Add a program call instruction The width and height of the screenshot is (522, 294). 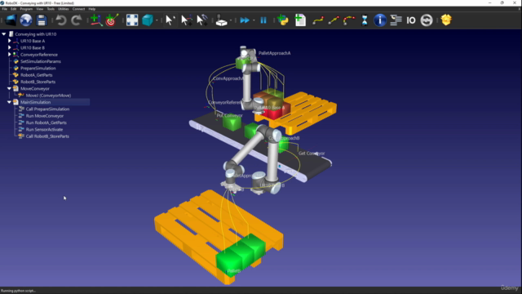[396, 20]
